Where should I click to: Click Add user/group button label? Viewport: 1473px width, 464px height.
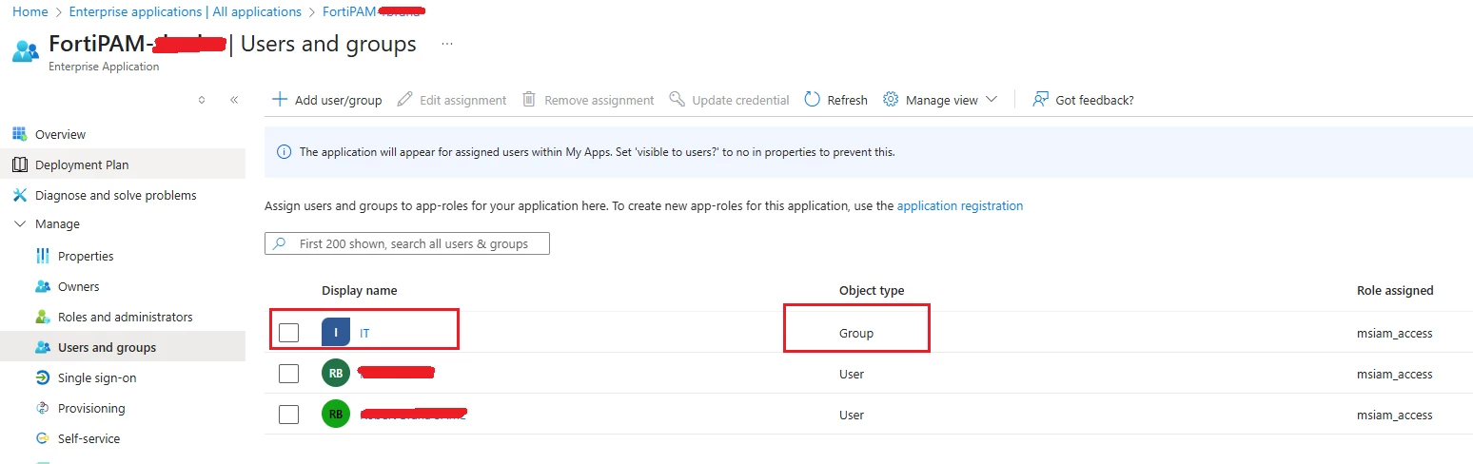click(x=338, y=100)
